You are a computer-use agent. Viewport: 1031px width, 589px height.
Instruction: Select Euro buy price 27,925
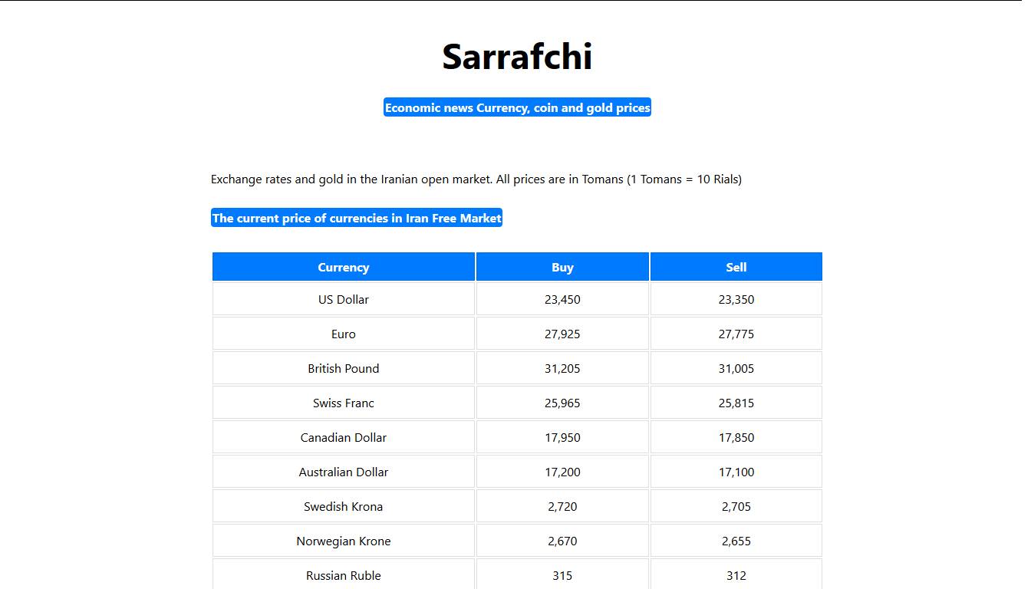point(562,334)
